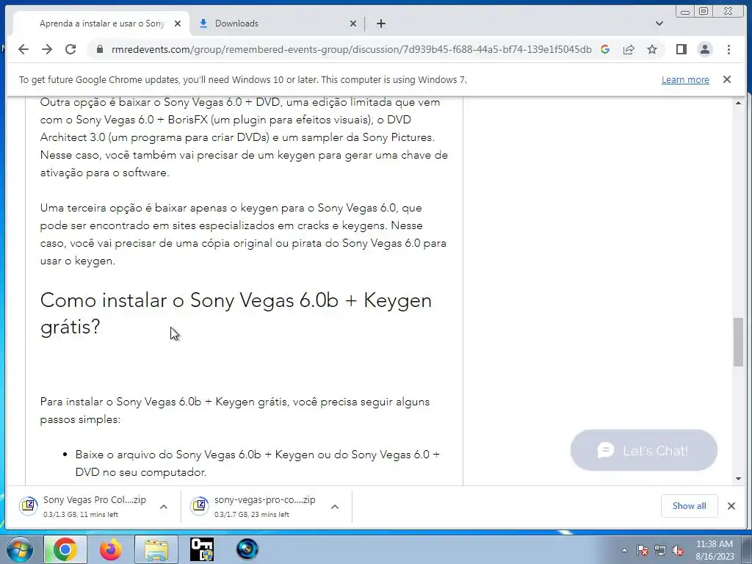The height and width of the screenshot is (564, 752).
Task: Open Chrome's three-dot menu
Action: pos(729,49)
